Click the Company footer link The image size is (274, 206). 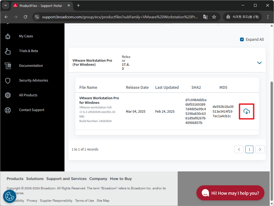(x=98, y=179)
